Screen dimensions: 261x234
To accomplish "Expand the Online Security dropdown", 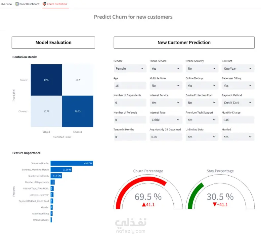I will [202, 68].
